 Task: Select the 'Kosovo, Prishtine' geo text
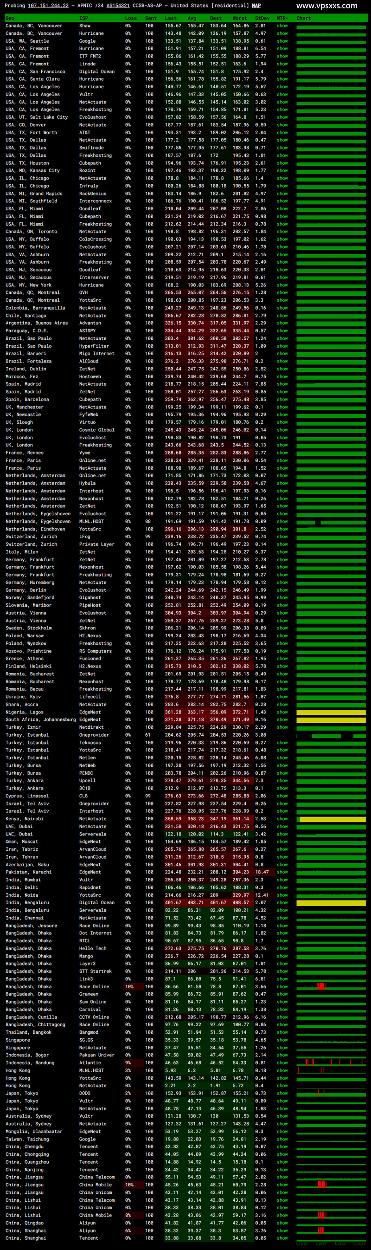click(28, 651)
